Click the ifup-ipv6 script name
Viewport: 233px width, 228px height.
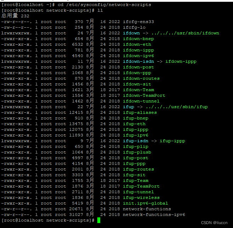pyautogui.click(x=136, y=135)
